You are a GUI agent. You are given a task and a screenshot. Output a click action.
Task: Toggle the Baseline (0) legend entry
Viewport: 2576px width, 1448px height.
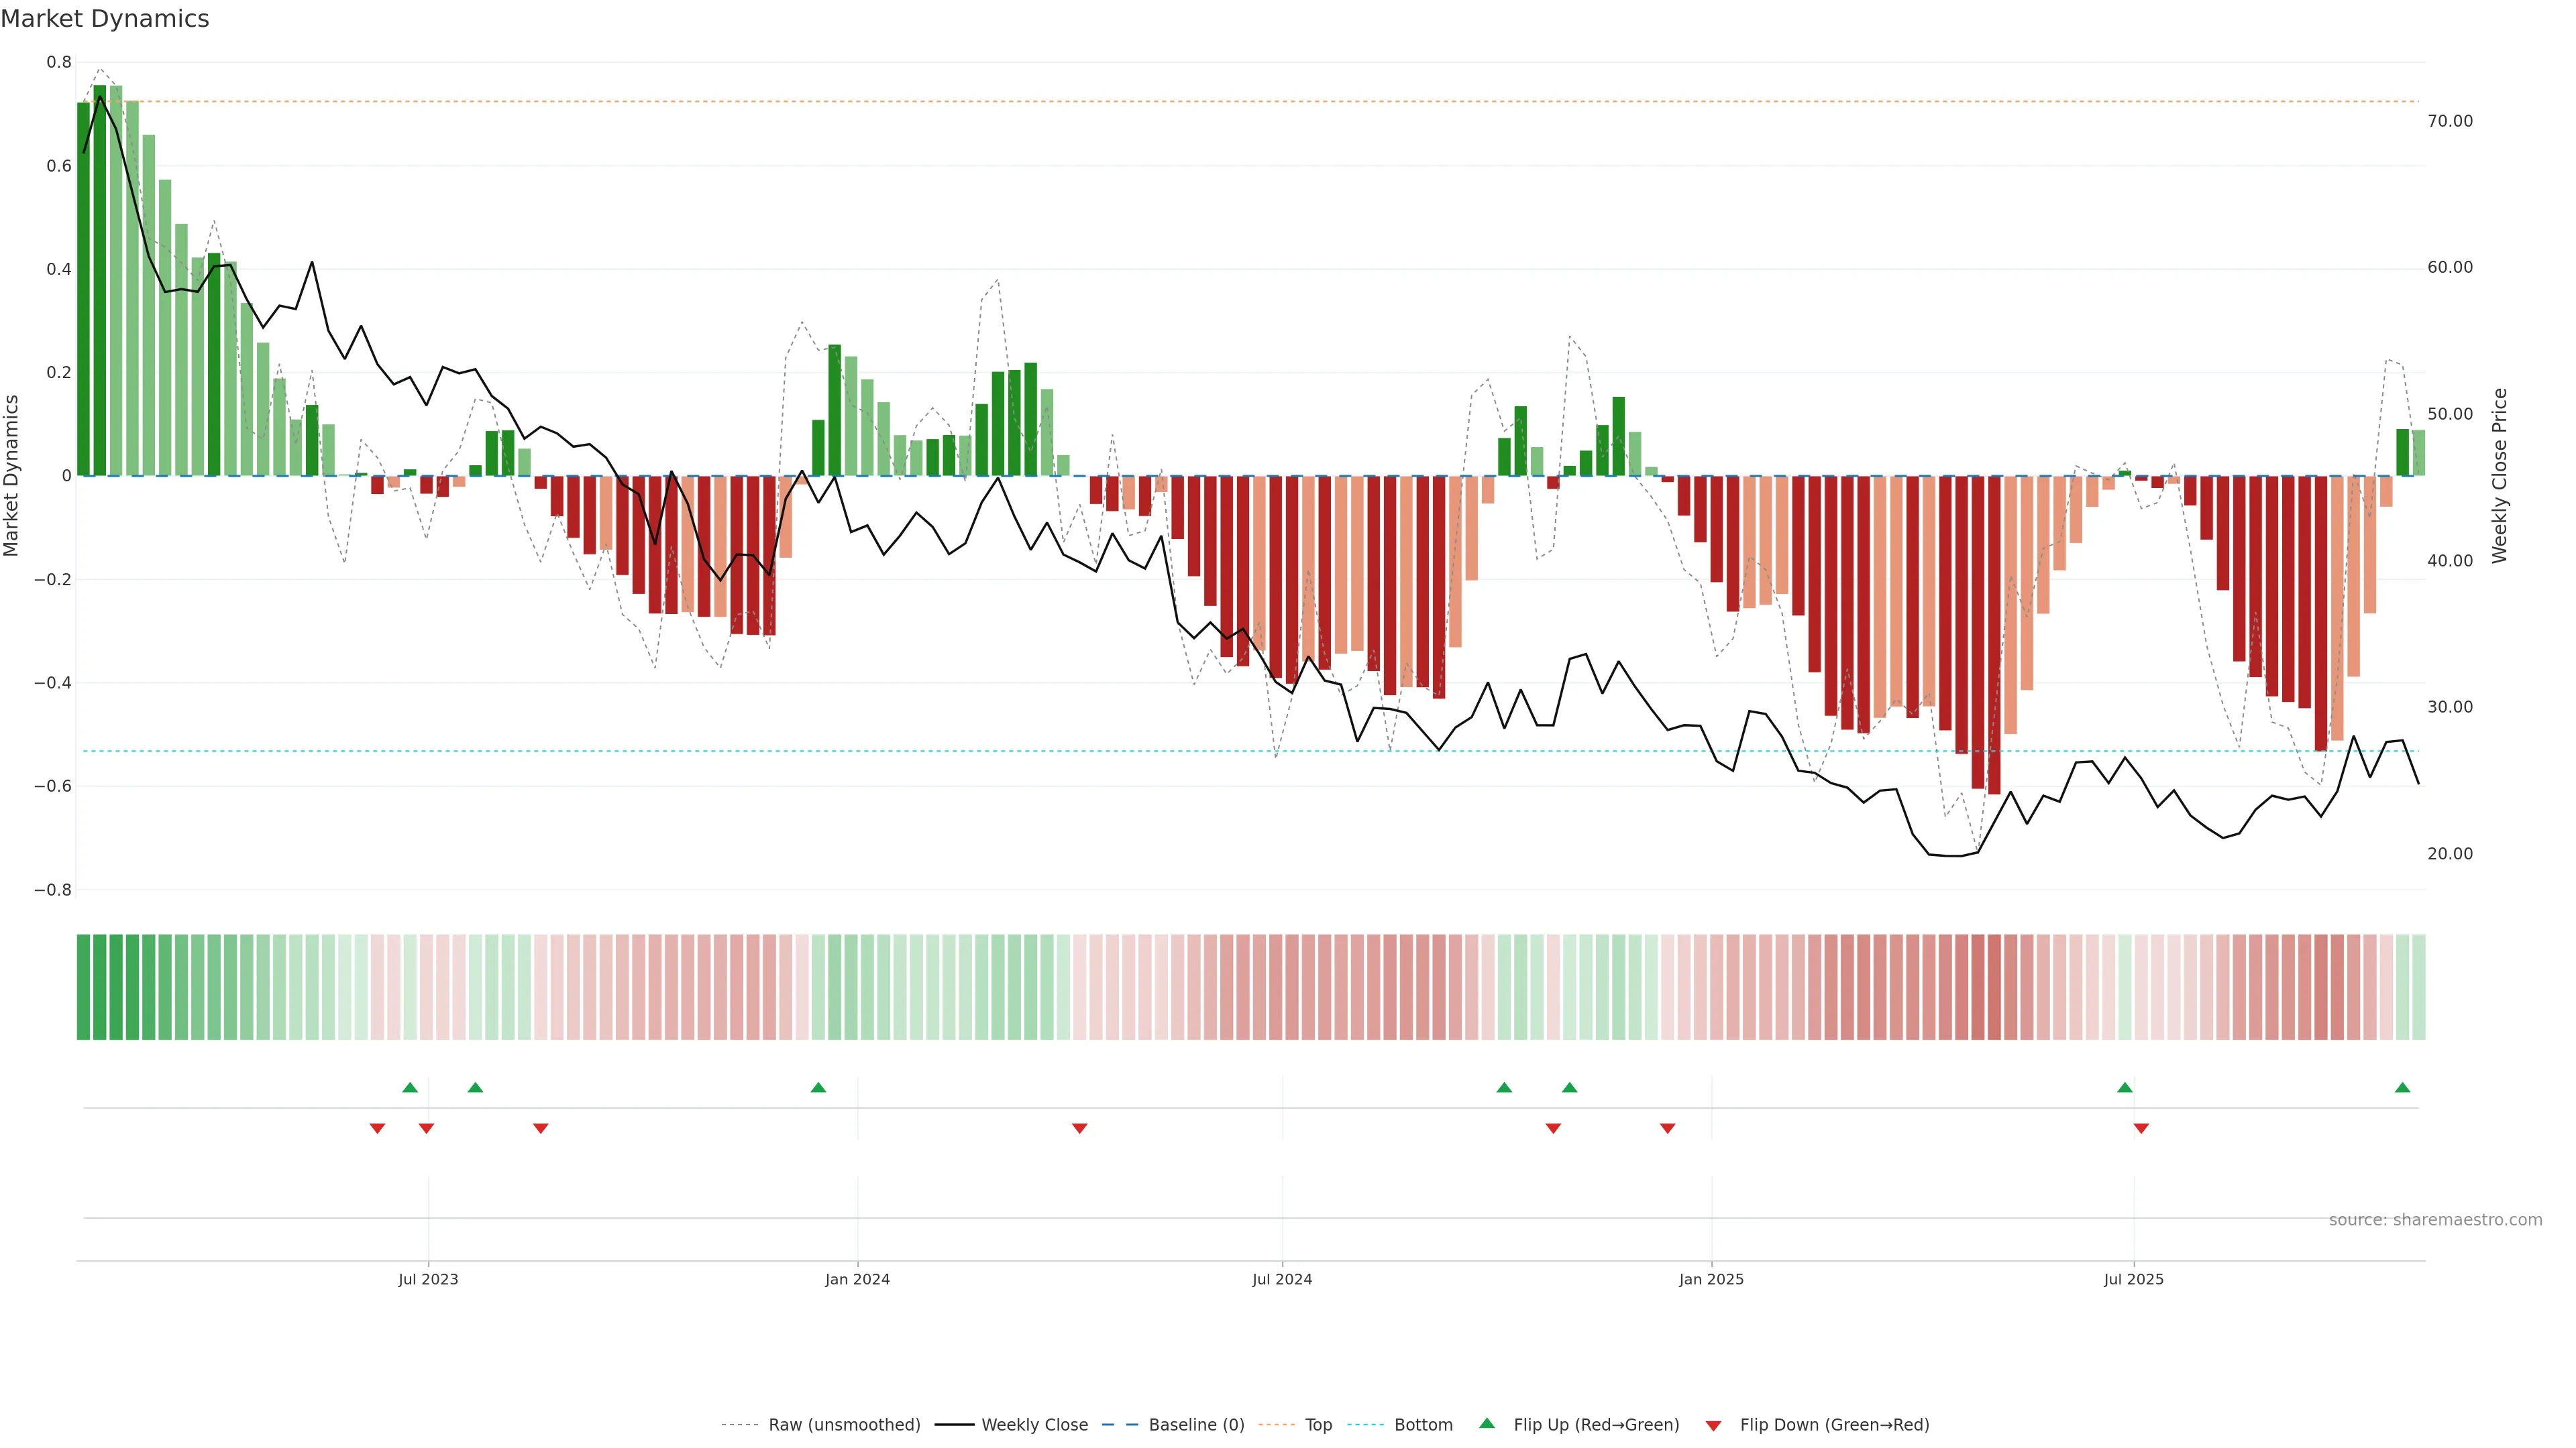pos(1196,1424)
